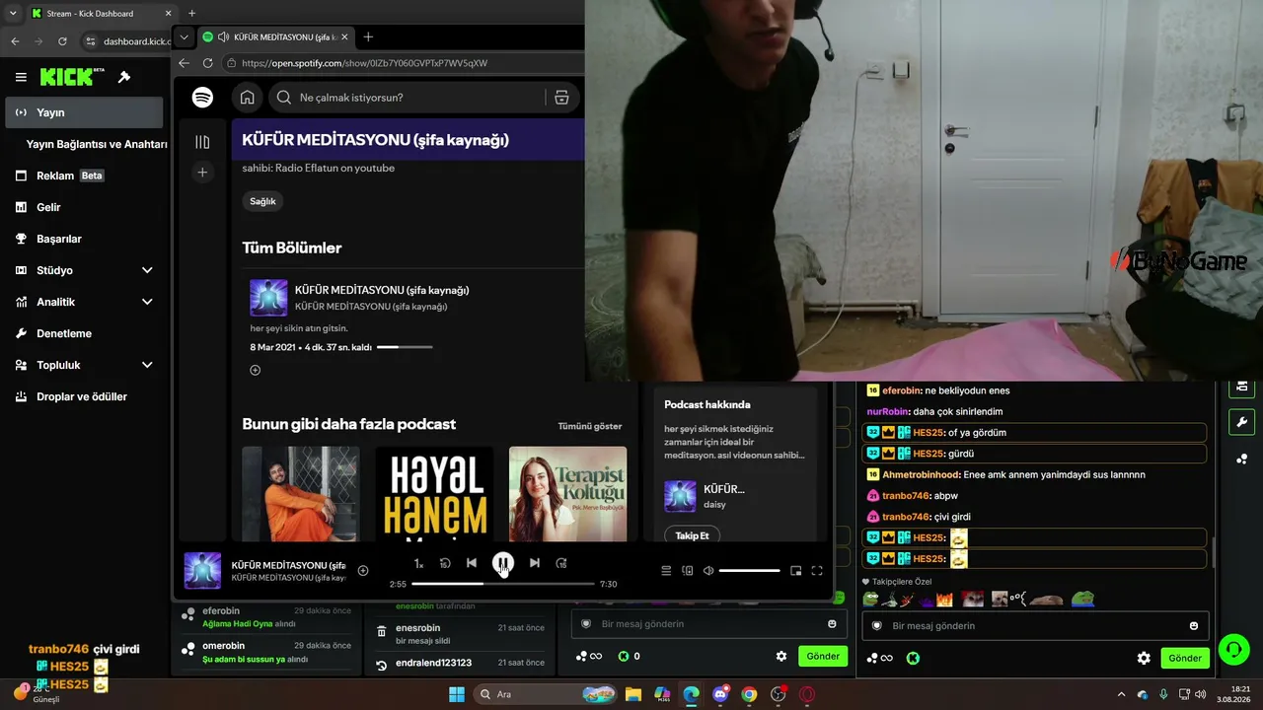Follow the podcast with the Takip Et button
The width and height of the screenshot is (1263, 710).
(692, 535)
